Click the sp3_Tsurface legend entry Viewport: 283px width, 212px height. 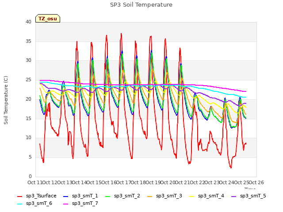37,196
